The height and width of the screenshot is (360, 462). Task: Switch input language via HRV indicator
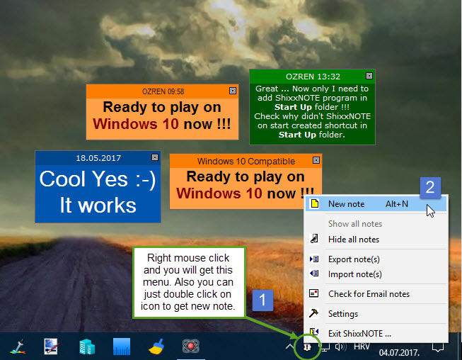[361, 347]
